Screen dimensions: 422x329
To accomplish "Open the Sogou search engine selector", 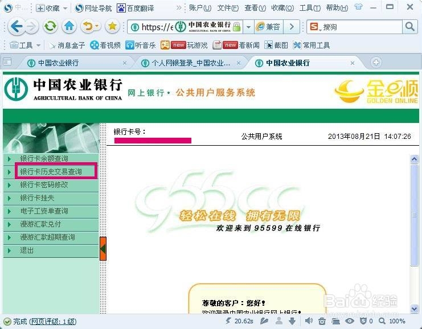I will coord(316,27).
